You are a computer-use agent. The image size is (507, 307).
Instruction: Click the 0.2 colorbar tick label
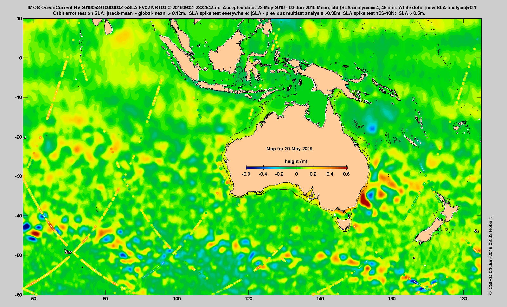(313, 174)
